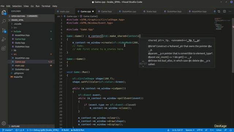Click the feedback icon in status bar

[x=226, y=130]
